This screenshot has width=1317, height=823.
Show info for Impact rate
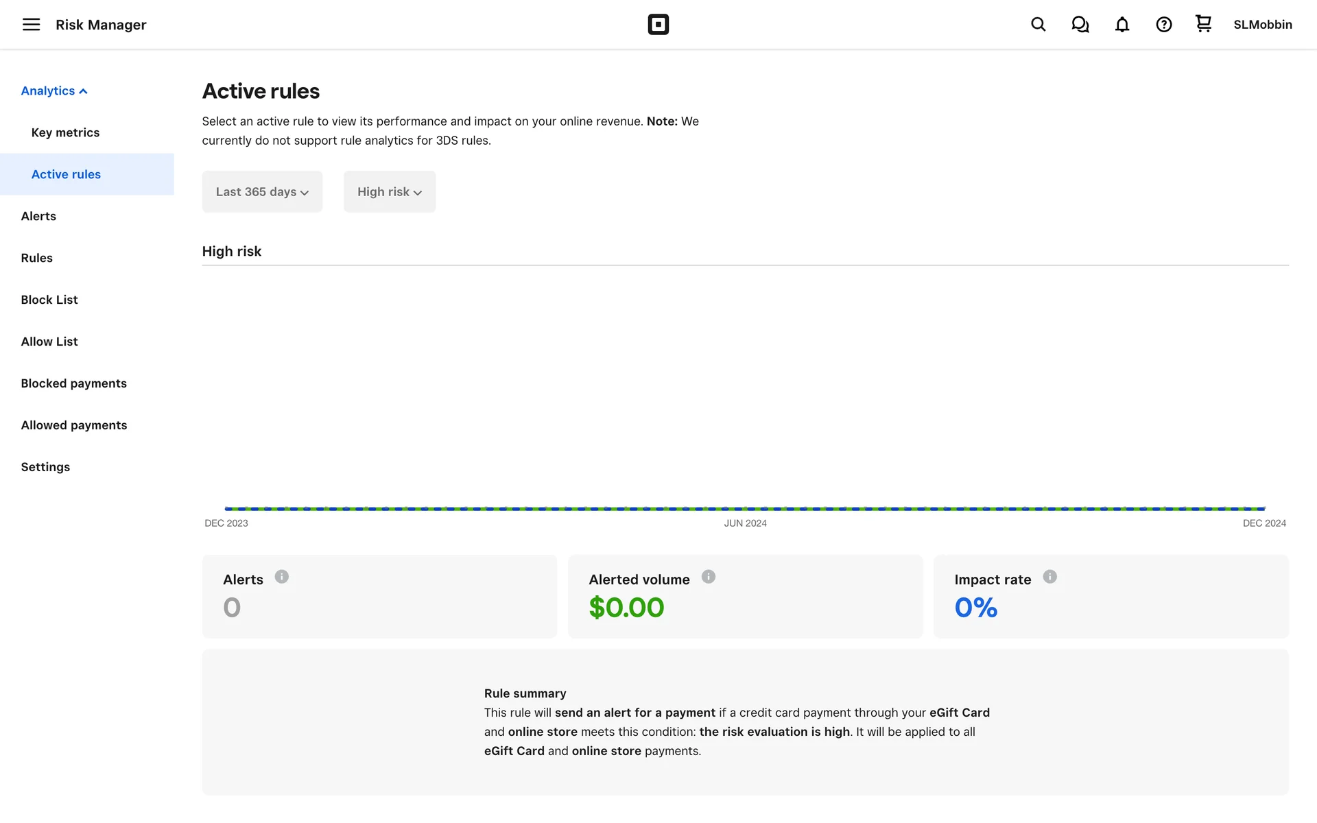pyautogui.click(x=1049, y=577)
